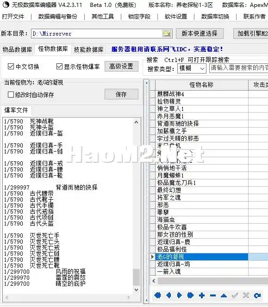Add a new record with plus icon

click(201, 295)
